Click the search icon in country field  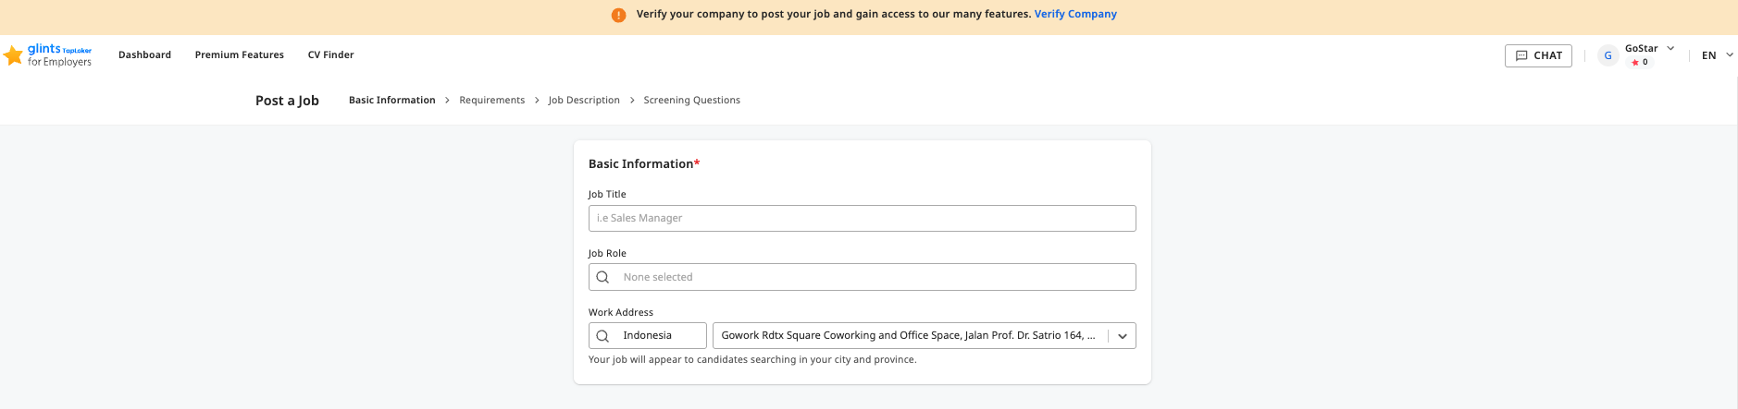(x=602, y=336)
